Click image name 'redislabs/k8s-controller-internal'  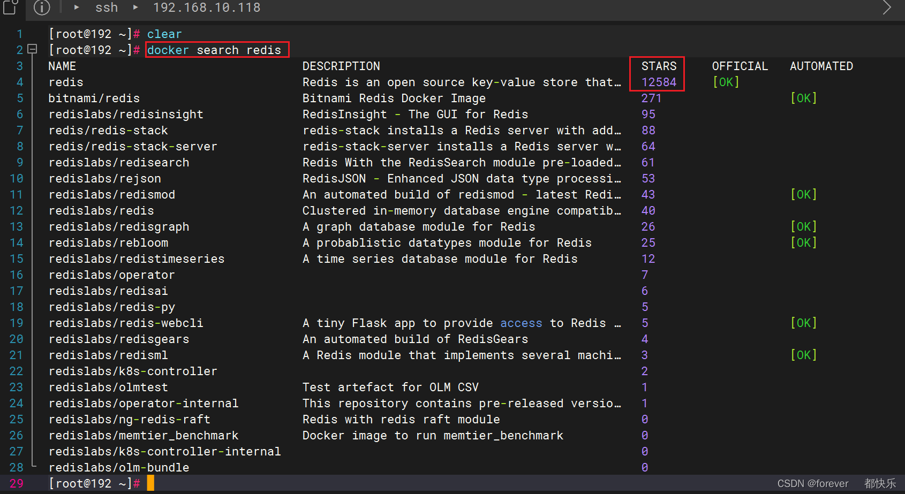[x=165, y=451]
